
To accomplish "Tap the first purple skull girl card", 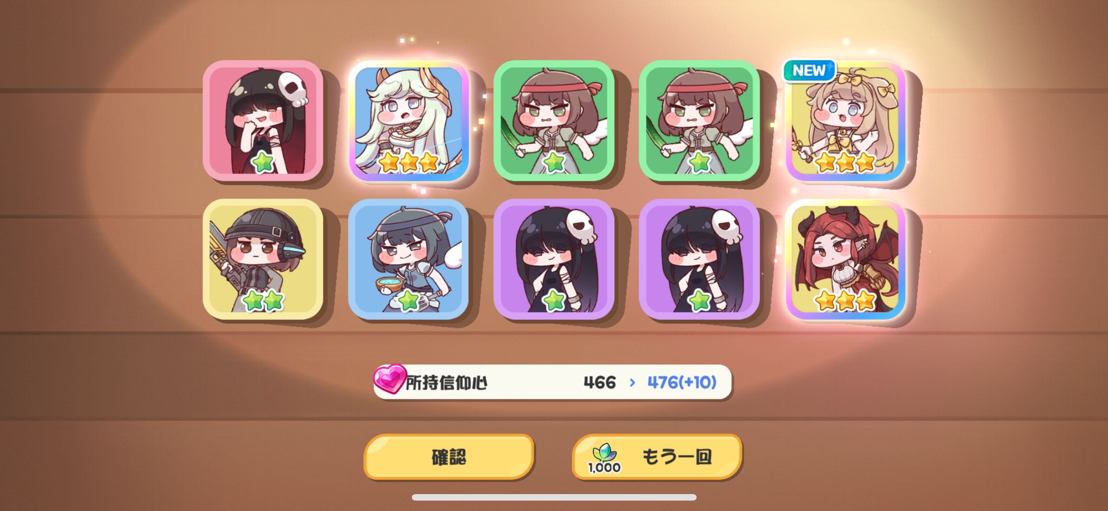I will (554, 259).
